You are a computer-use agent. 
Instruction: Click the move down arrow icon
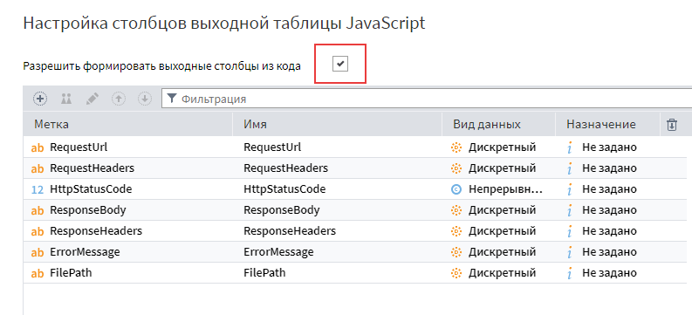pyautogui.click(x=145, y=99)
